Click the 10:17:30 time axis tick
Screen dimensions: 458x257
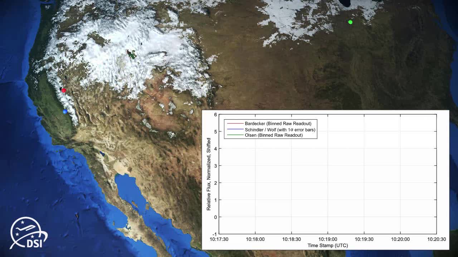point(219,239)
